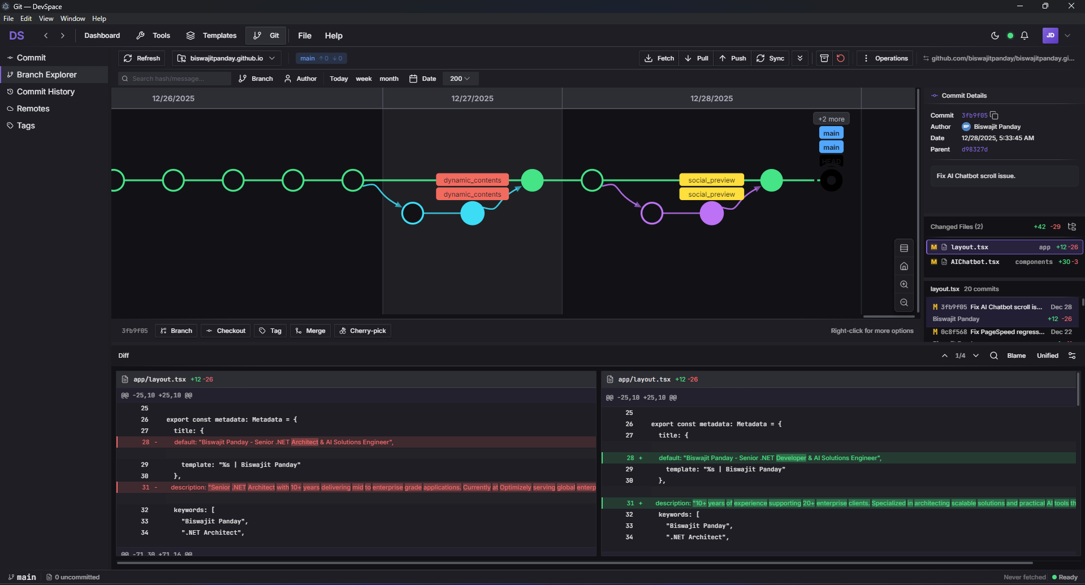
Task: Open Remotes in the sidebar
Action: (54, 109)
